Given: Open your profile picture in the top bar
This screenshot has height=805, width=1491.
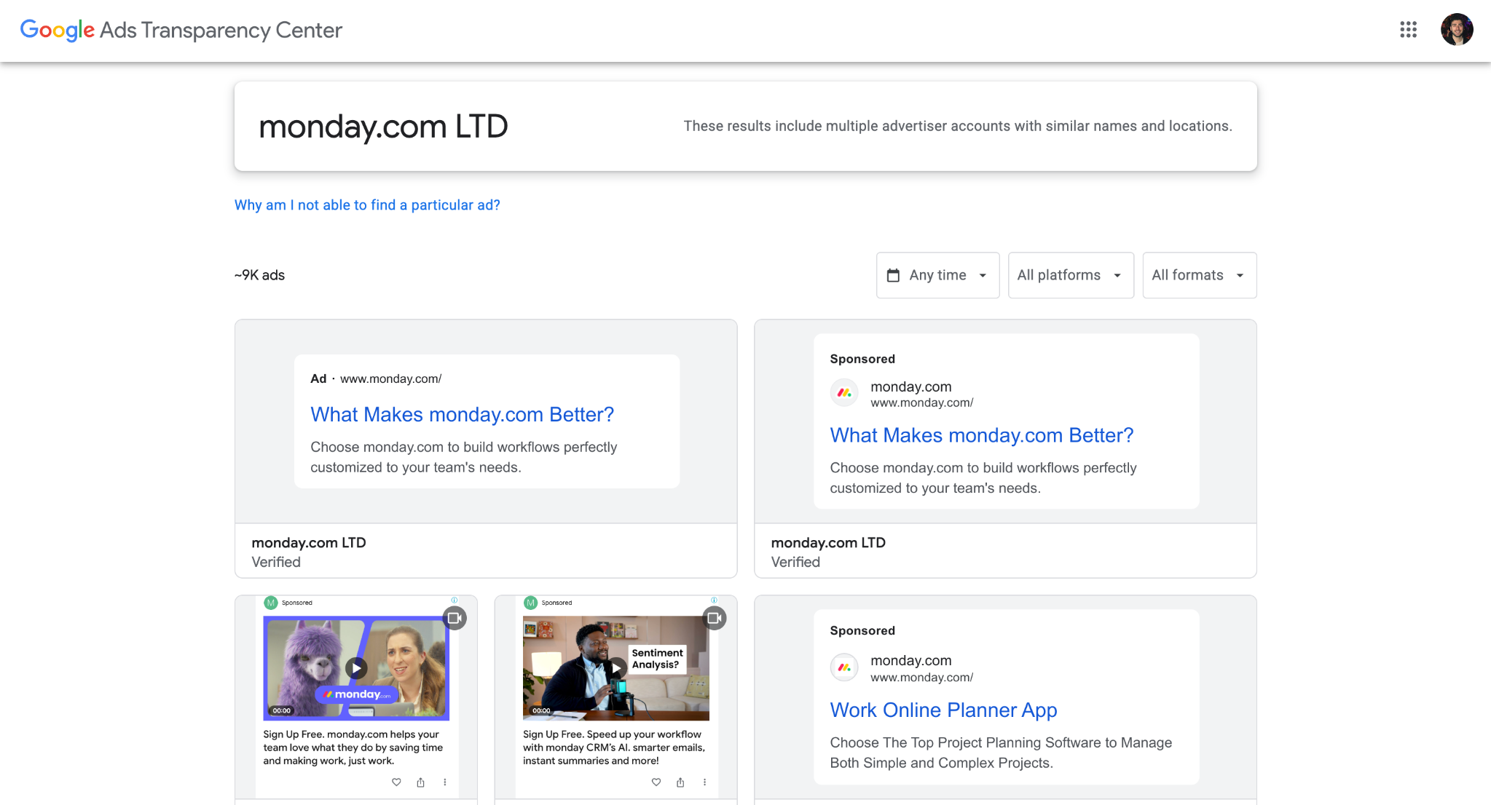Looking at the screenshot, I should (1457, 30).
